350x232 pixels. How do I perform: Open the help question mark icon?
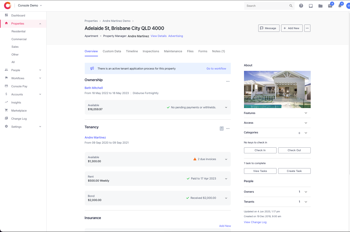coord(301,5)
